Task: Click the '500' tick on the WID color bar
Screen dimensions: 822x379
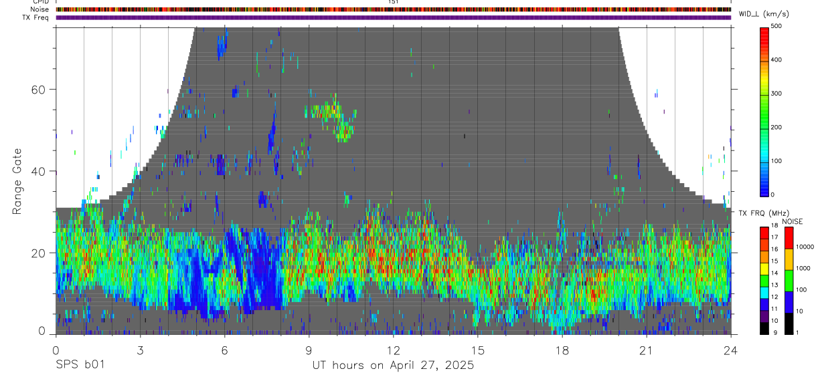Action: (777, 26)
